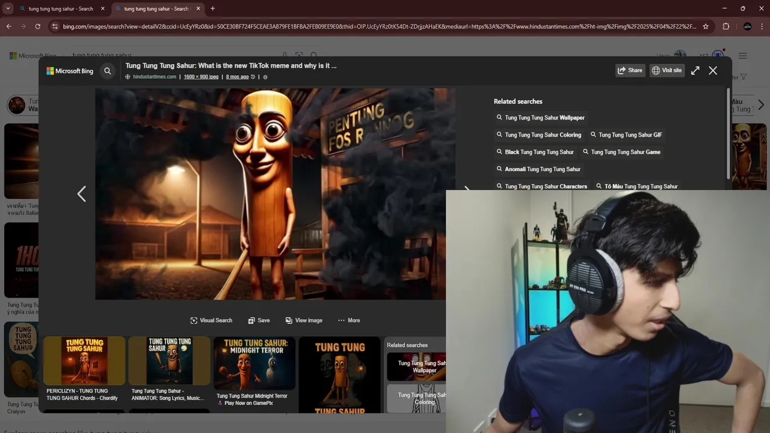770x433 pixels.
Task: Open the black TUNG TUNG SAHUR poster thumbnail
Action: point(339,375)
